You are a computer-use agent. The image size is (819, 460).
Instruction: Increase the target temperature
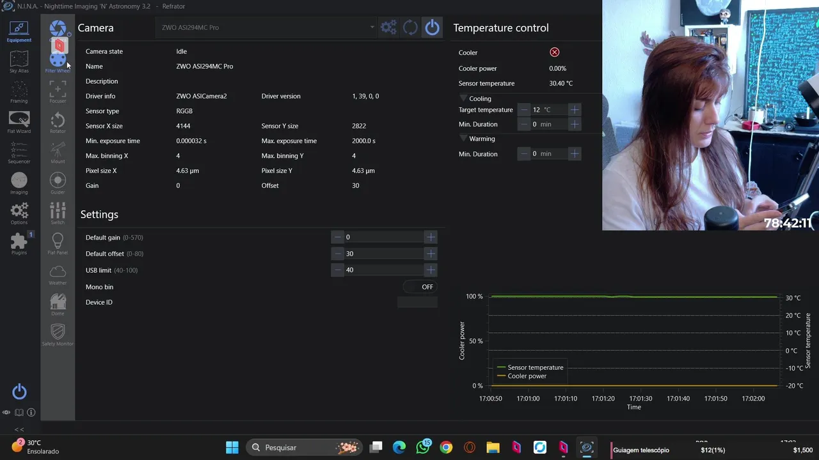(575, 110)
